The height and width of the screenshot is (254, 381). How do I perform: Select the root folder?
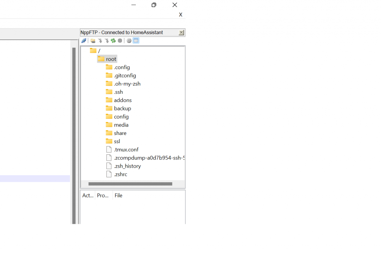(107, 59)
